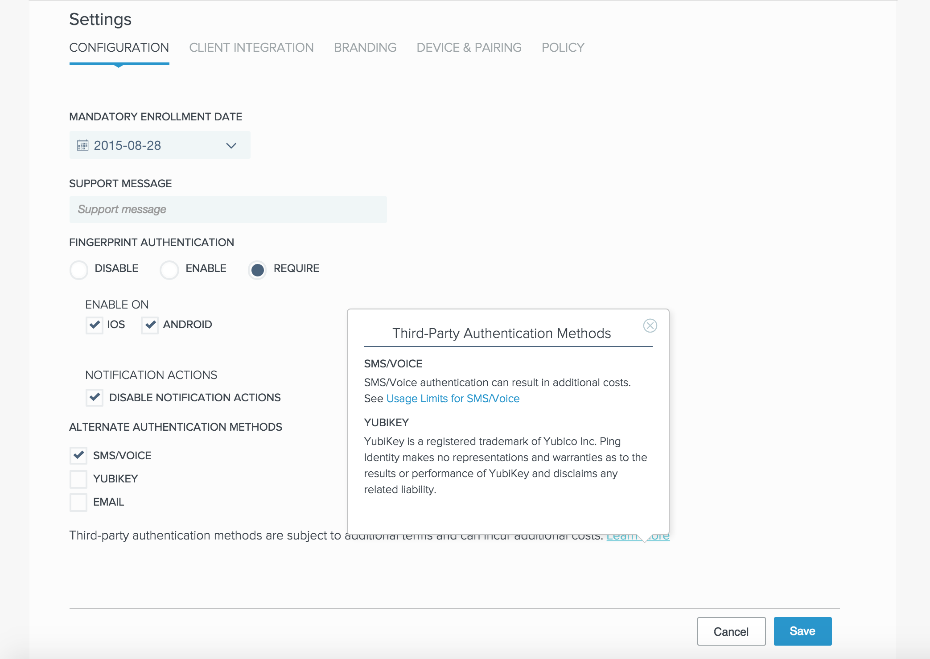Click the Cancel button
The image size is (930, 659).
click(731, 631)
